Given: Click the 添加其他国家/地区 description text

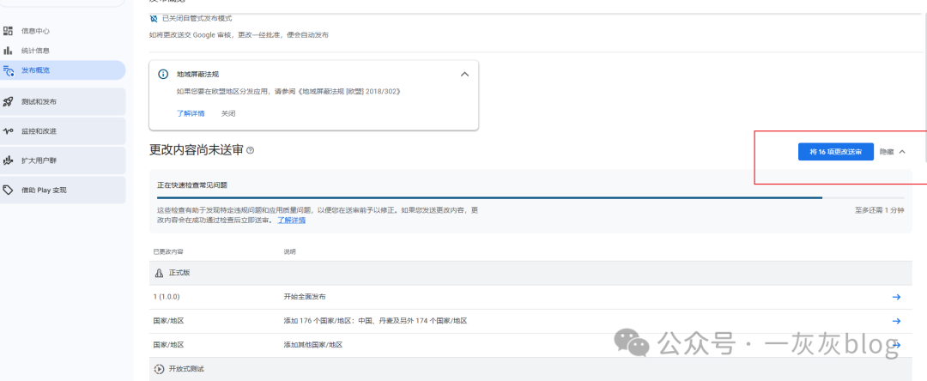Looking at the screenshot, I should [x=313, y=345].
